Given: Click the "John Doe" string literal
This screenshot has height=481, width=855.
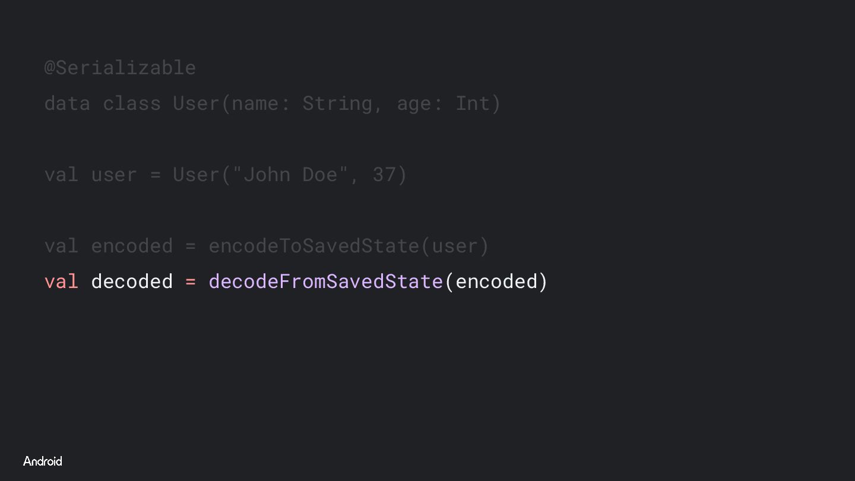Looking at the screenshot, I should pos(290,175).
